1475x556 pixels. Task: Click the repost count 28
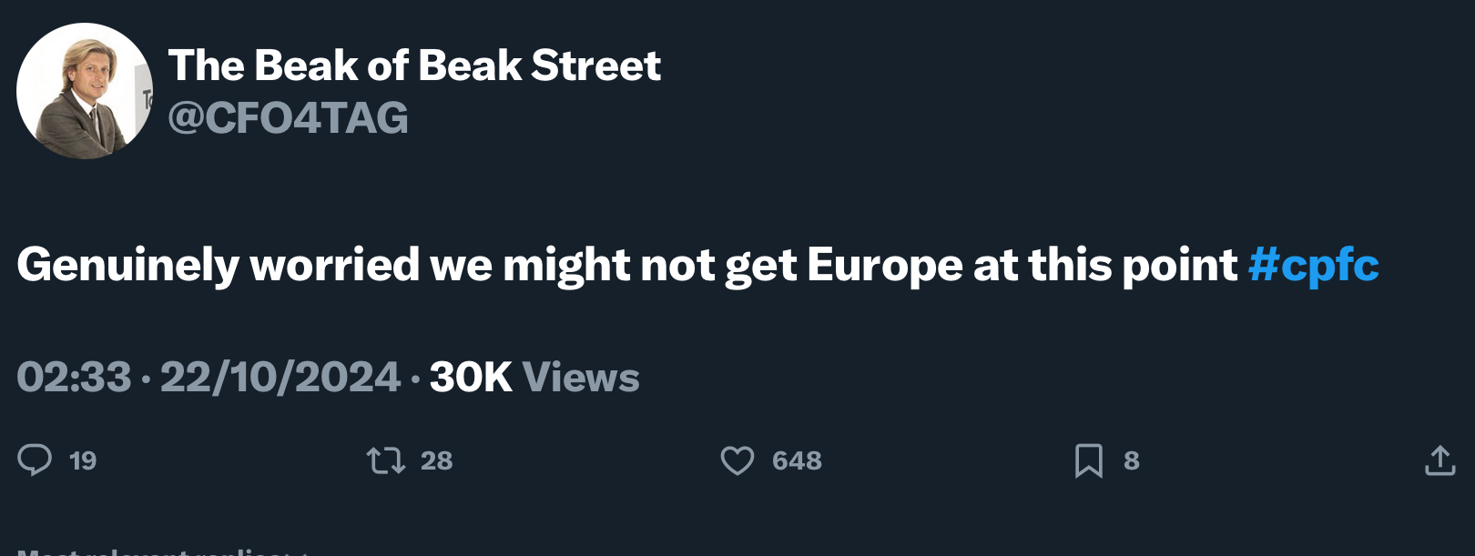click(x=437, y=461)
